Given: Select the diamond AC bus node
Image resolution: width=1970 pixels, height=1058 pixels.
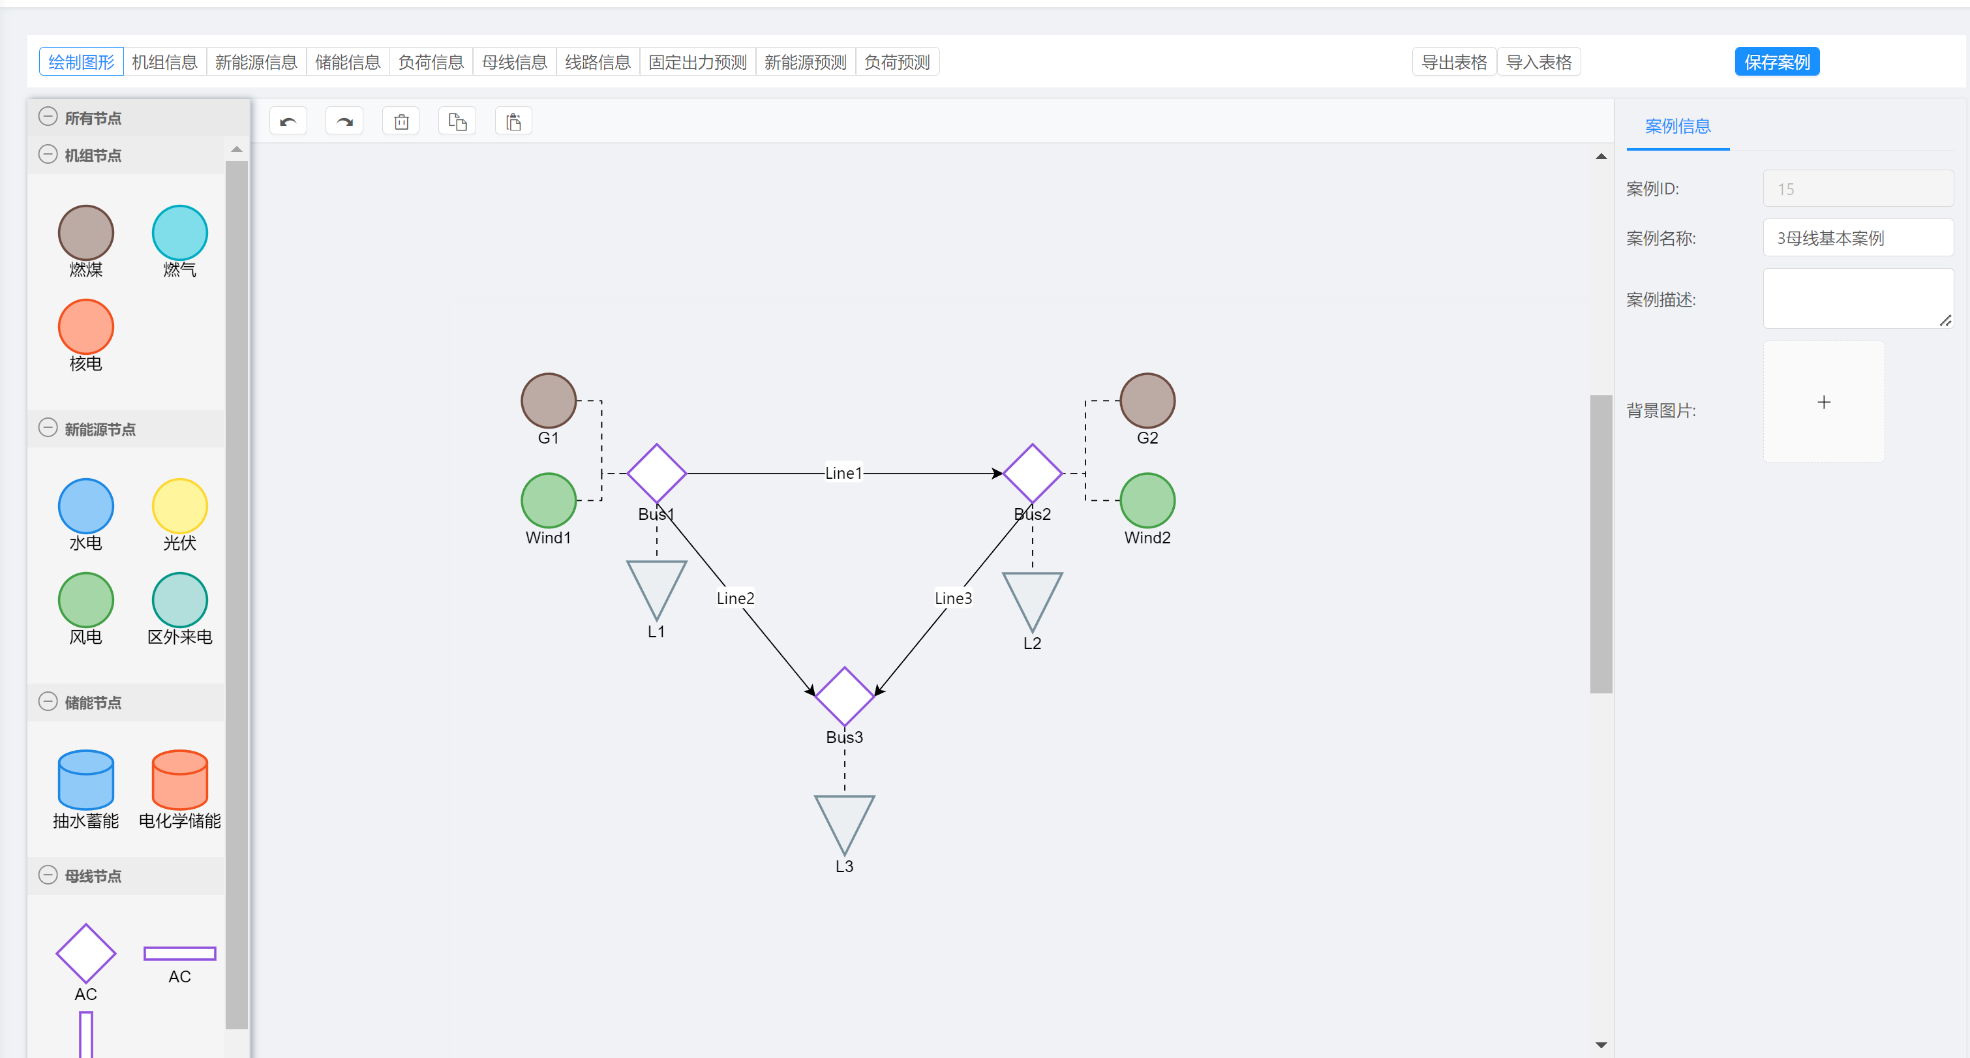Looking at the screenshot, I should point(85,953).
